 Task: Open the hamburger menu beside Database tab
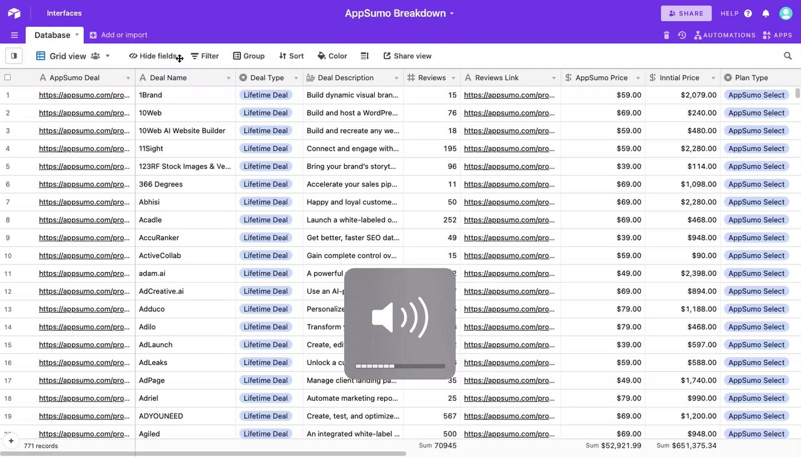click(x=14, y=35)
